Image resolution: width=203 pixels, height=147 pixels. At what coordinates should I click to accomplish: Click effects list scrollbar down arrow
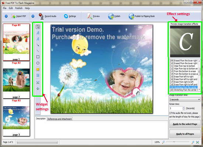[x=199, y=90]
